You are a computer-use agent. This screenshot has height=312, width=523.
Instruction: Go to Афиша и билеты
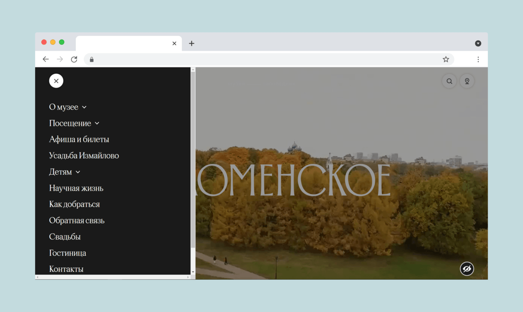[x=79, y=139]
